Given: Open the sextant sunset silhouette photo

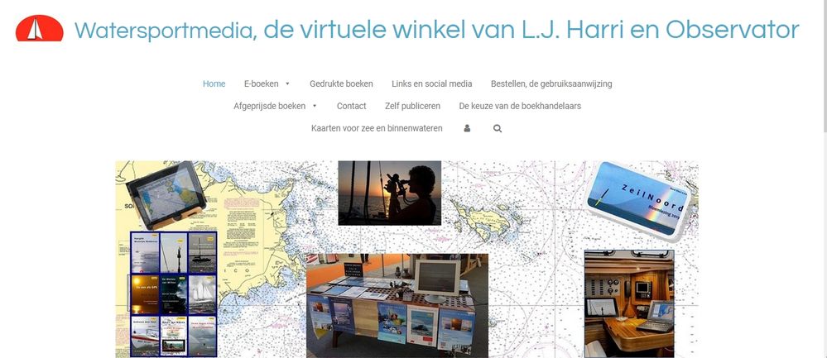Looking at the screenshot, I should (390, 193).
